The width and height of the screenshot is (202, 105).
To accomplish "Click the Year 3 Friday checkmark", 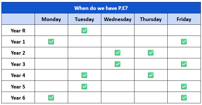I will point(184,64).
